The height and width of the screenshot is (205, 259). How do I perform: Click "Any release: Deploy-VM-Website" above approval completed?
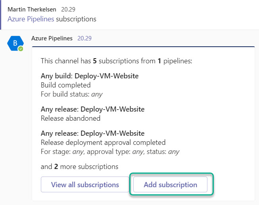[x=93, y=133]
